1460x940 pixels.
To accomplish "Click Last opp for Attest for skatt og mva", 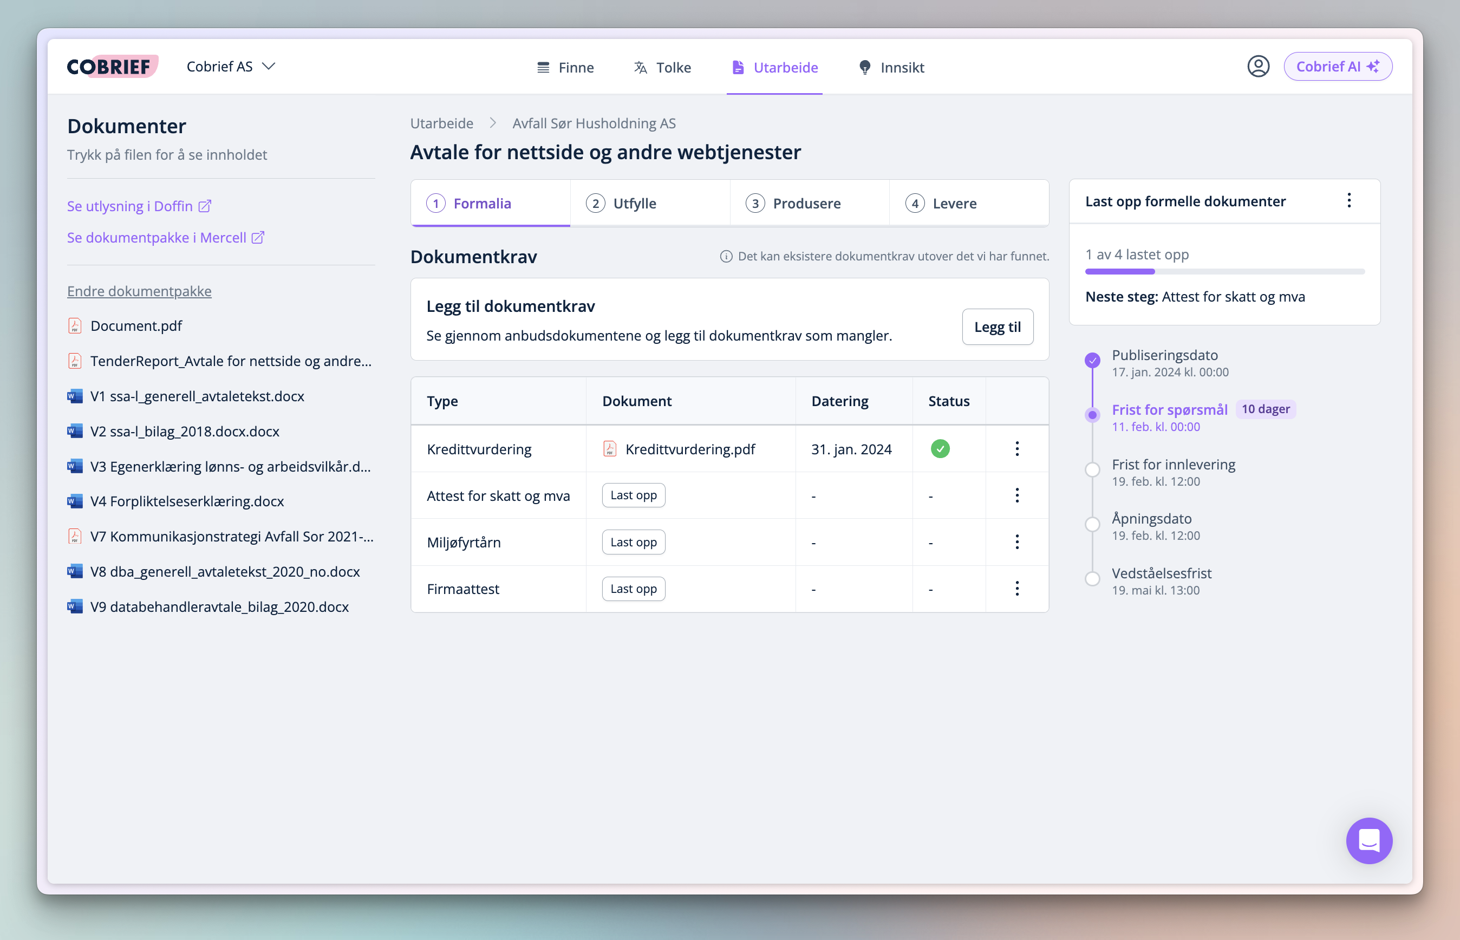I will pyautogui.click(x=633, y=495).
